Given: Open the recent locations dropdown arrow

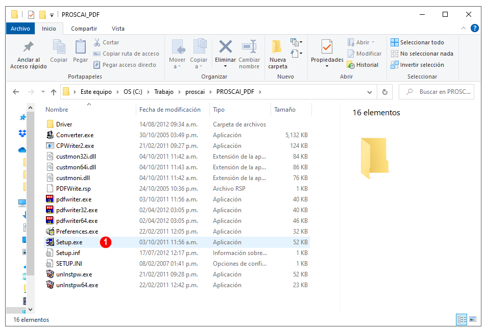Looking at the screenshot, I should [43, 92].
